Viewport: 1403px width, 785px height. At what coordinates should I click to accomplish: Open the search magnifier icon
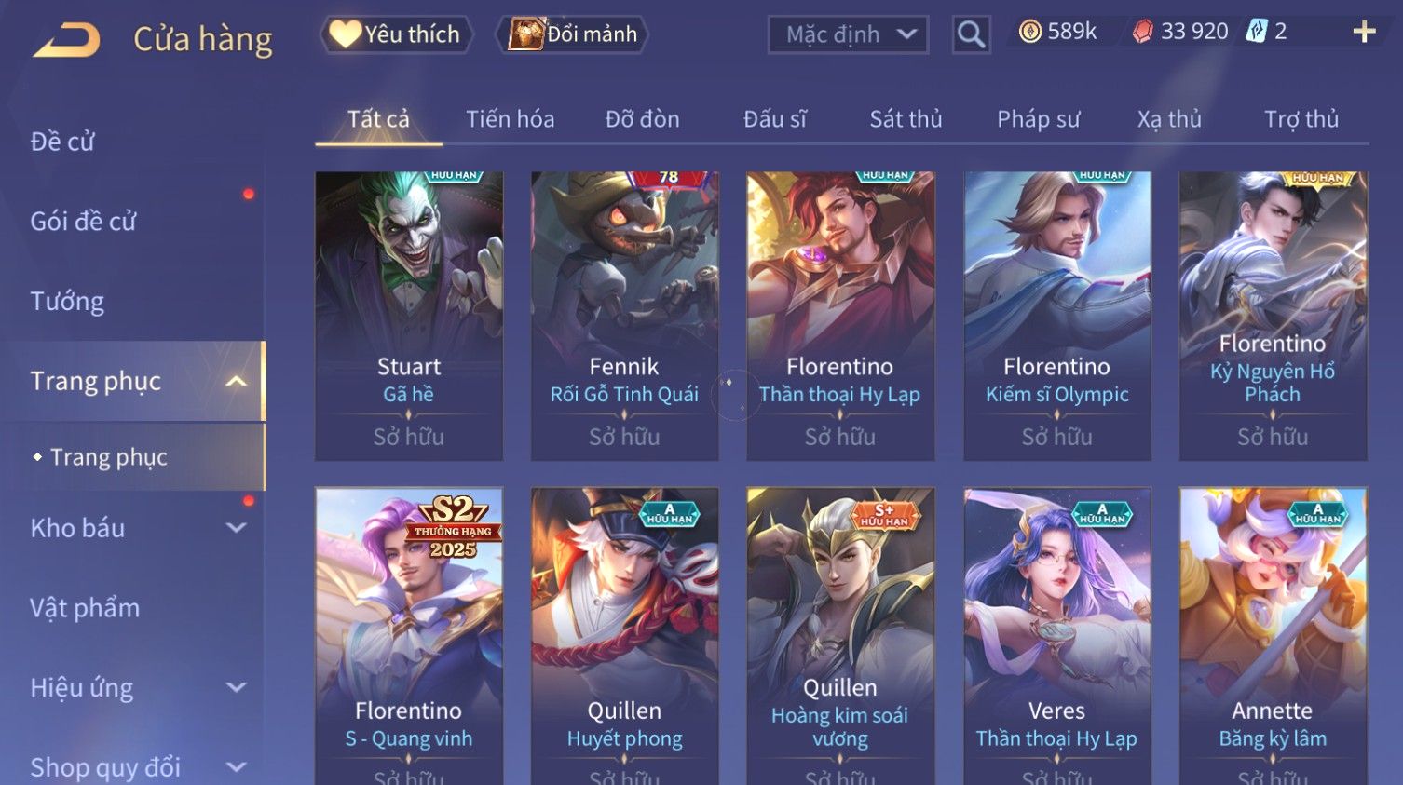point(971,35)
